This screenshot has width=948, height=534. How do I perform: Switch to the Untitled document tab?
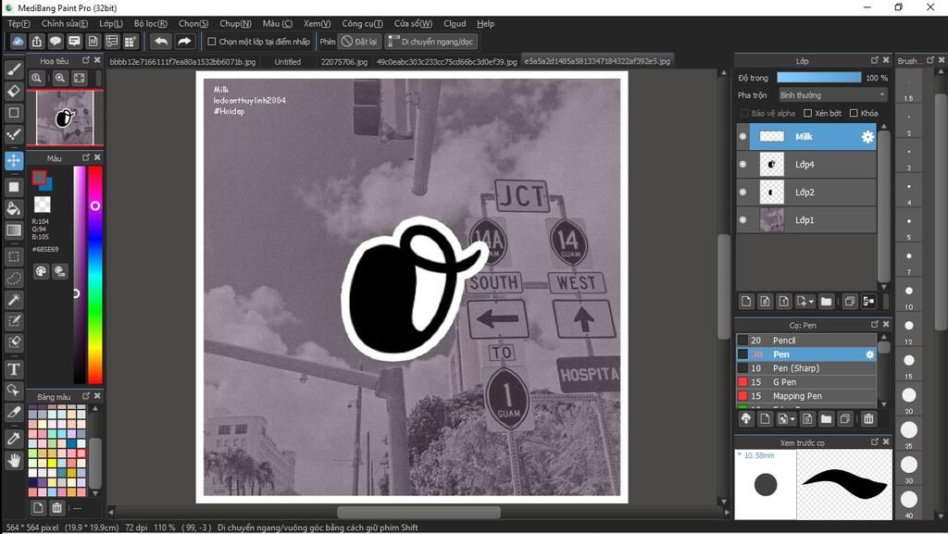pyautogui.click(x=288, y=62)
